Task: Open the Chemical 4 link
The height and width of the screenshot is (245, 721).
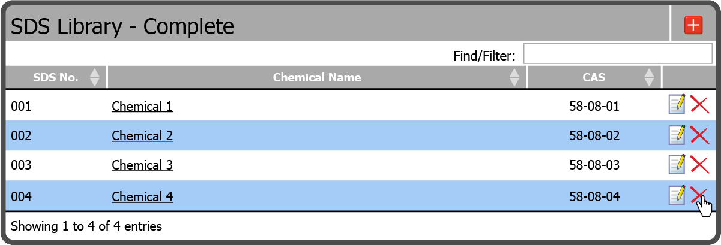Action: click(x=142, y=196)
